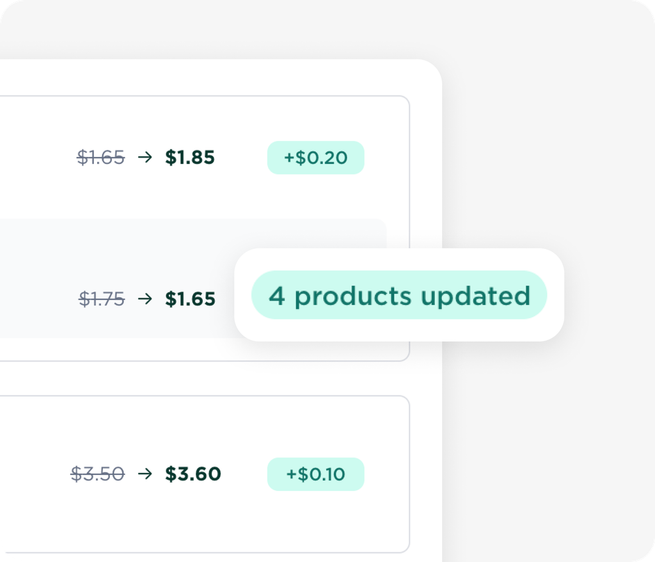Screen dimensions: 655x562
Task: Click the arrow between $1.65 and $1.85
Action: [145, 157]
